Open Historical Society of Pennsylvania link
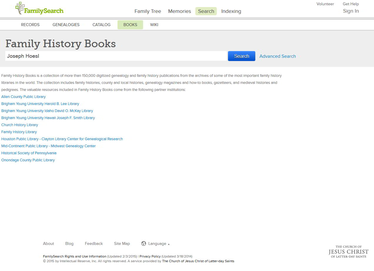 point(29,153)
